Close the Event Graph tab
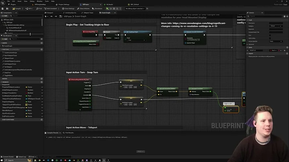 point(115,13)
